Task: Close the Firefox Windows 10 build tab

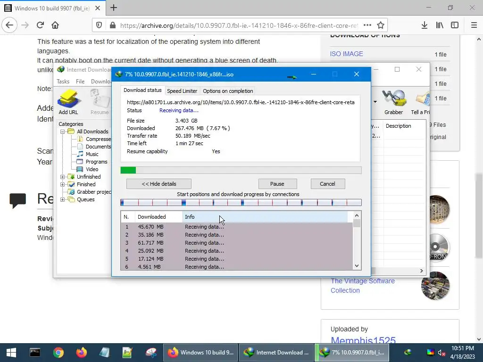Action: click(97, 8)
